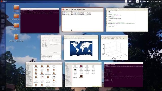The height and width of the screenshot is (91, 162).
Task: Select the top-left purple terminal window
Action: click(40, 20)
